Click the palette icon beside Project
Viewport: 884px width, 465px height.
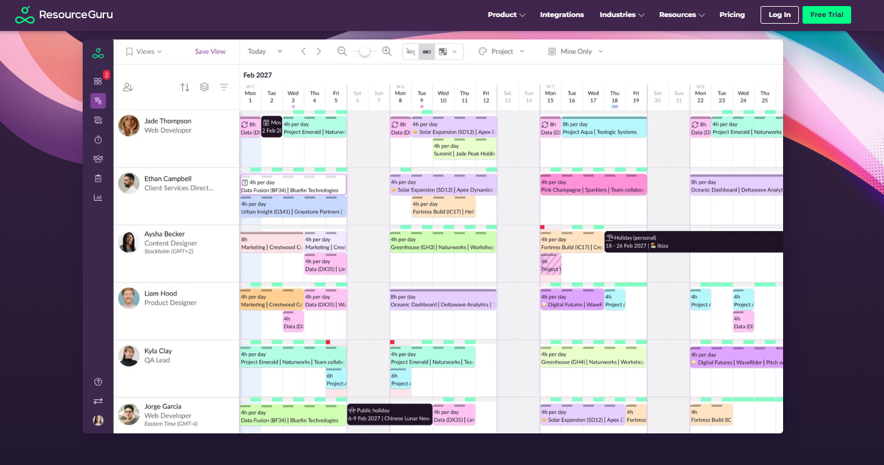pos(483,52)
